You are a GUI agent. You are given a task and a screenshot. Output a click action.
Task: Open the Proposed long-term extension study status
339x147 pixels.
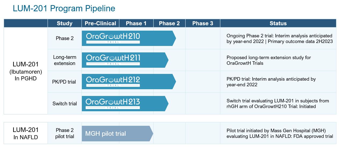[x=269, y=60]
